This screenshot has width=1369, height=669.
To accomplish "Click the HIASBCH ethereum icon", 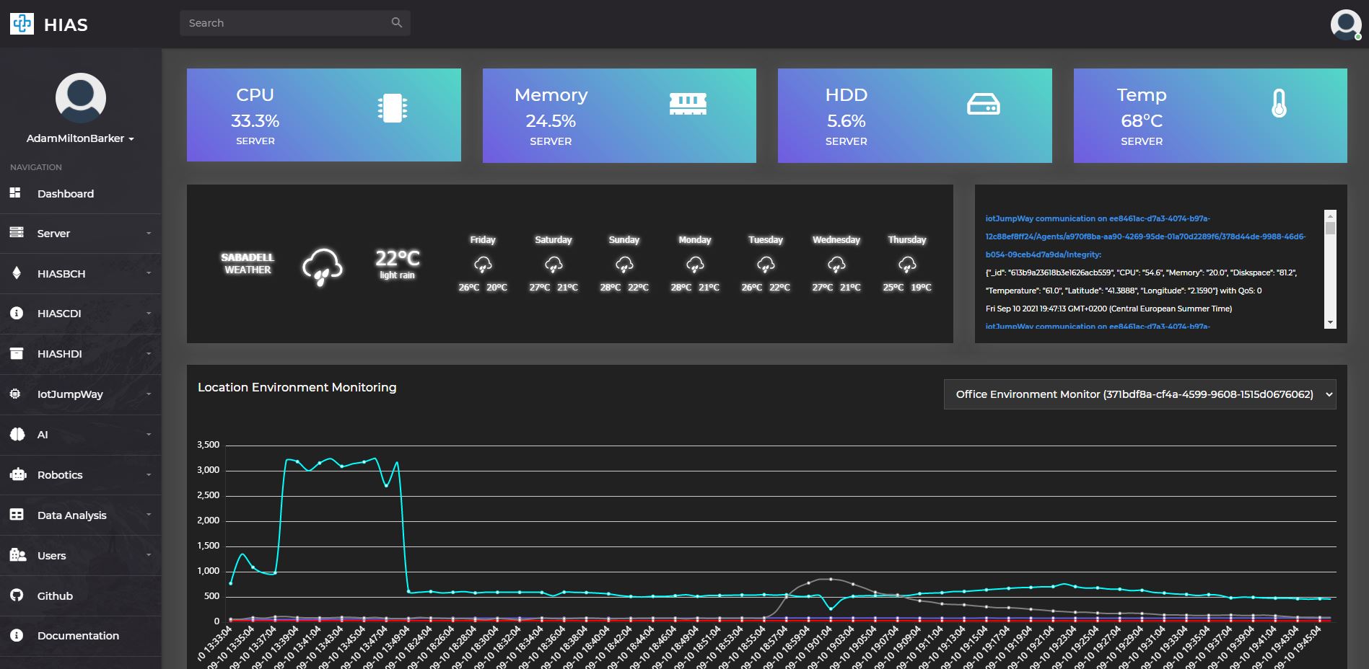I will (17, 273).
